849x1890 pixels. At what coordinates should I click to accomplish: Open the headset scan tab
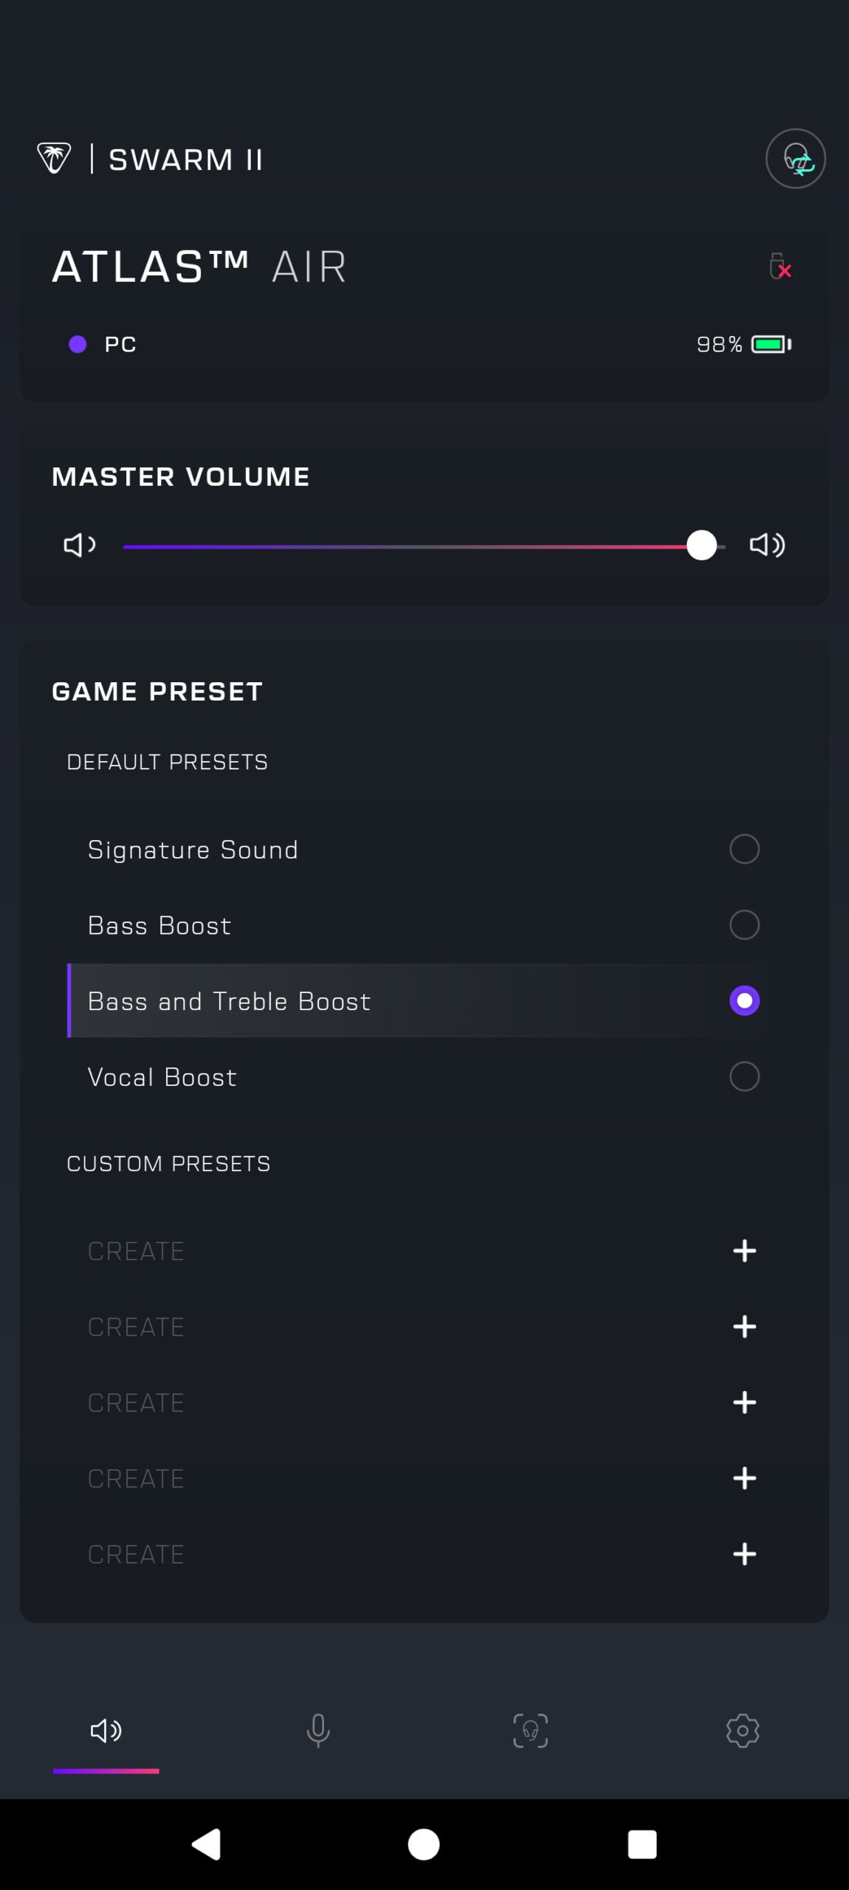(530, 1730)
